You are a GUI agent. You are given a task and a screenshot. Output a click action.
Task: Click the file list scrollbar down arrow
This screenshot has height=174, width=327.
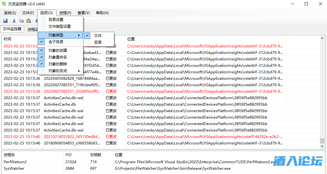tap(322, 146)
